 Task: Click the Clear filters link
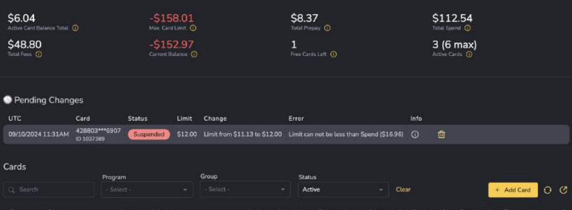[403, 190]
